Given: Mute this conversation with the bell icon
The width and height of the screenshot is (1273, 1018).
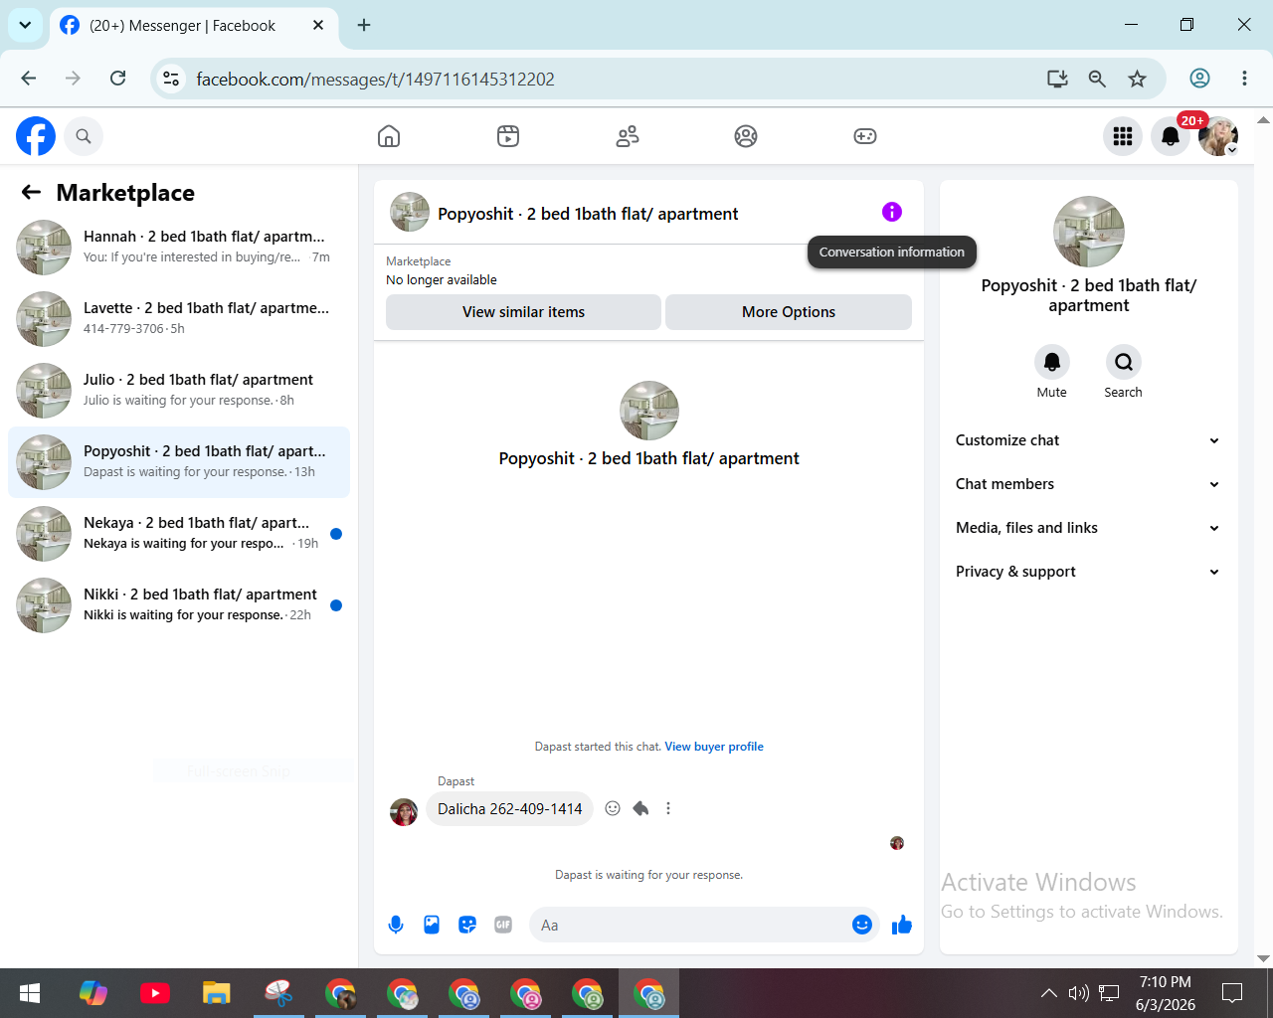Looking at the screenshot, I should [x=1052, y=362].
